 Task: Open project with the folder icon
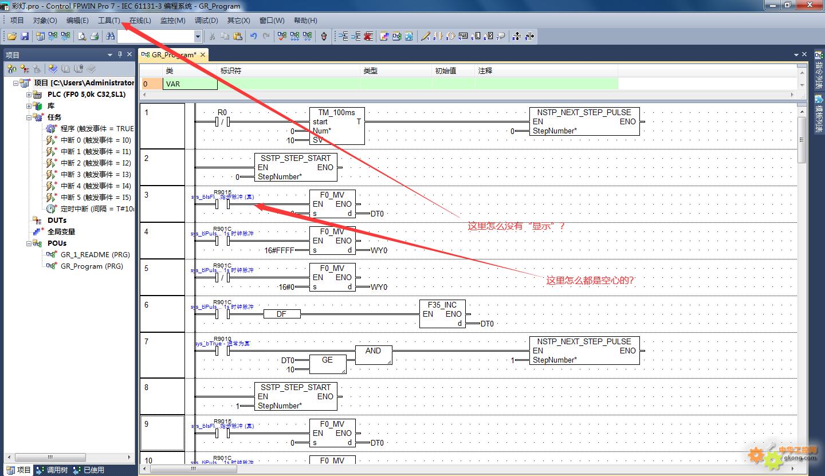11,36
